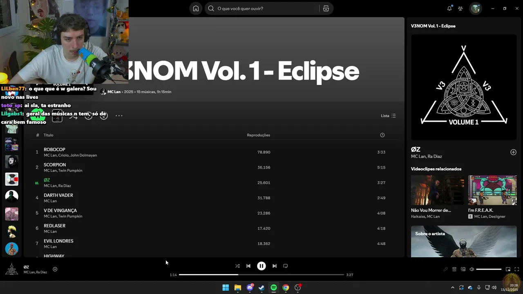Screen dimensions: 523x294
Task: Select the REDLASER track title
Action: pyautogui.click(x=55, y=226)
